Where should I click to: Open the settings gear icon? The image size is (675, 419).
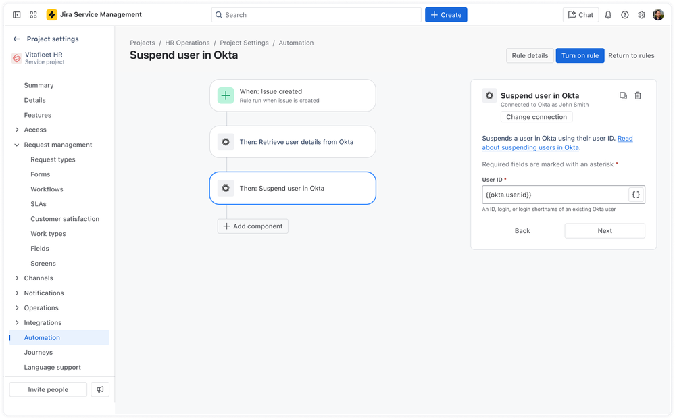point(641,14)
